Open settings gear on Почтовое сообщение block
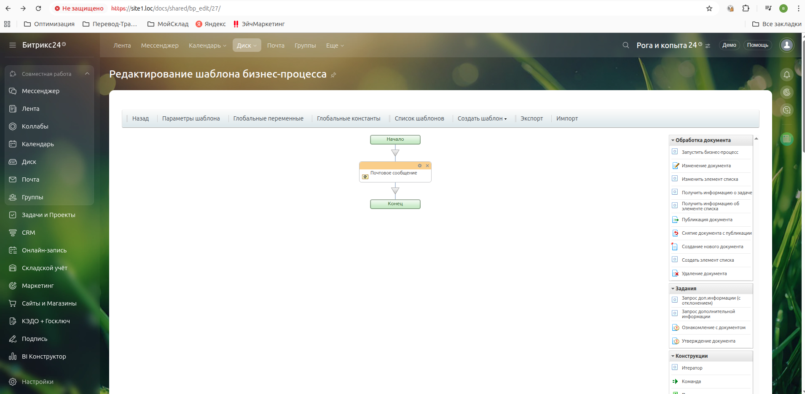Viewport: 805px width, 394px height. pyautogui.click(x=419, y=166)
